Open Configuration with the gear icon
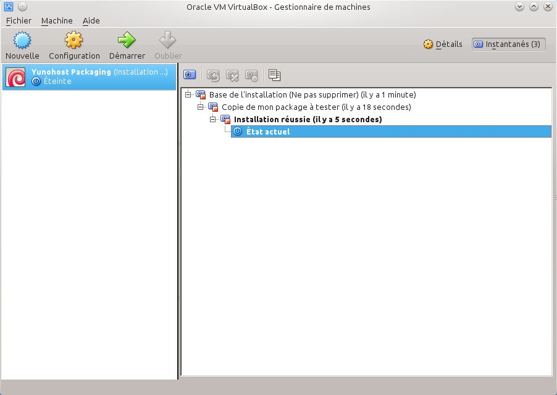Viewport: 557px width, 395px height. (x=74, y=41)
